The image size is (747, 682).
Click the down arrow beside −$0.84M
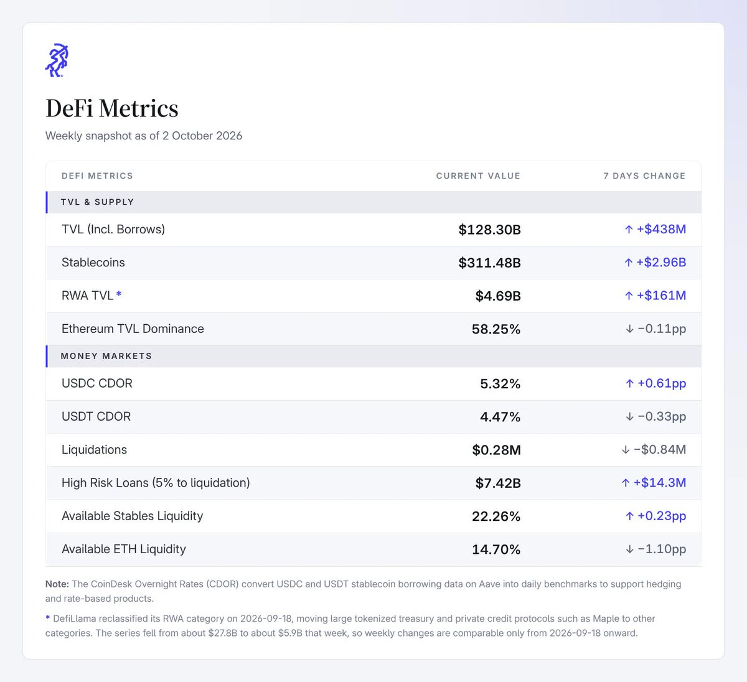click(x=626, y=449)
